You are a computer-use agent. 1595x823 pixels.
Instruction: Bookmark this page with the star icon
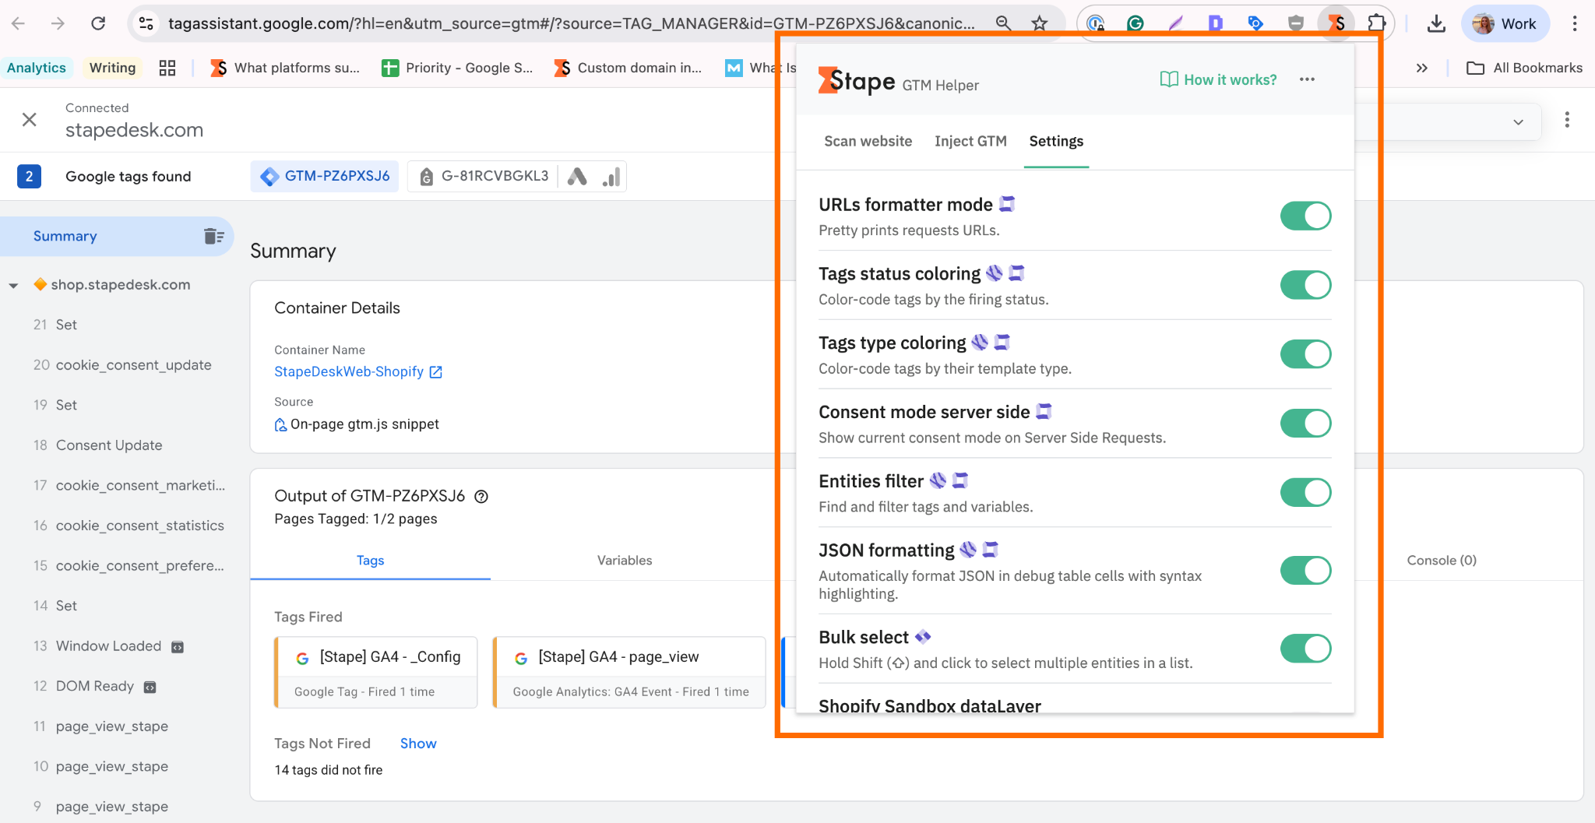pyautogui.click(x=1040, y=23)
